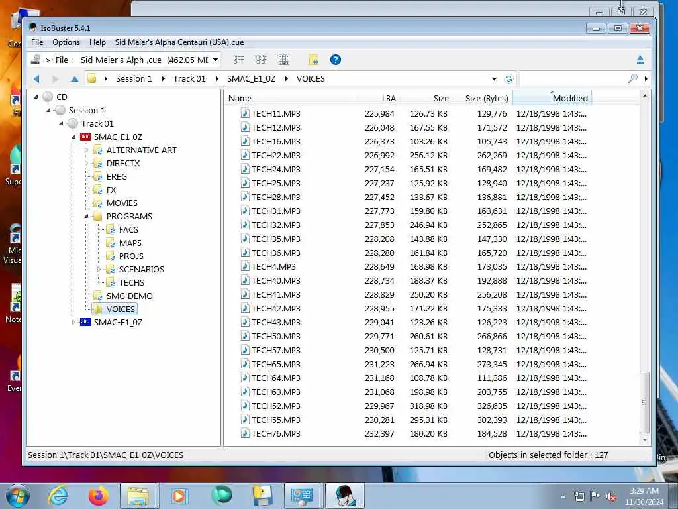
Task: Open the File menu
Action: coord(37,42)
